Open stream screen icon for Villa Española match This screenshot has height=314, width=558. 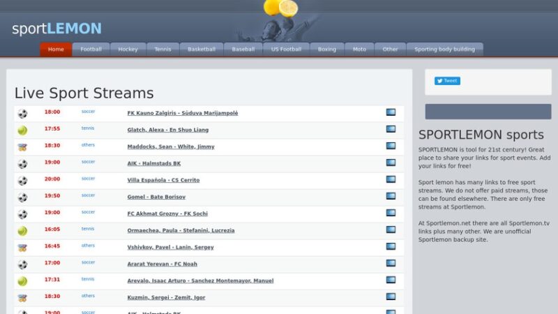coord(391,179)
